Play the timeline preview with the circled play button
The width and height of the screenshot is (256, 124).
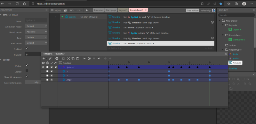pos(89,58)
